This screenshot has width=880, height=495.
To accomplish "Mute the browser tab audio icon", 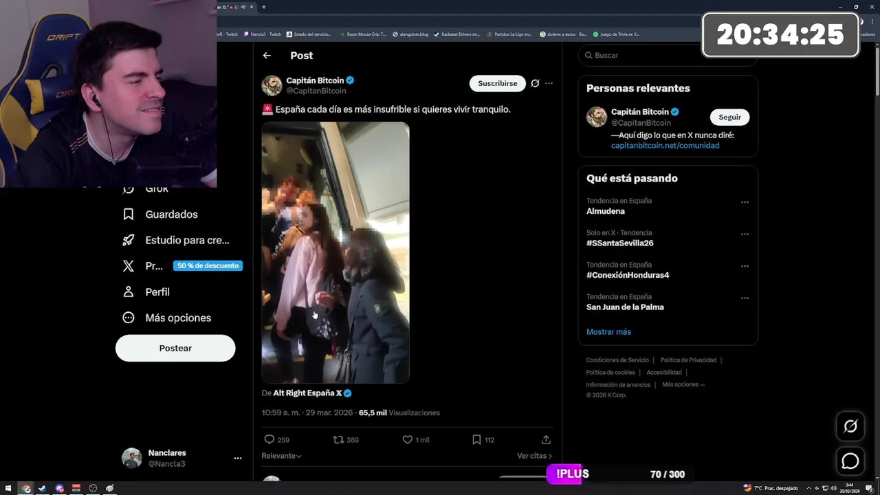I will click(243, 7).
